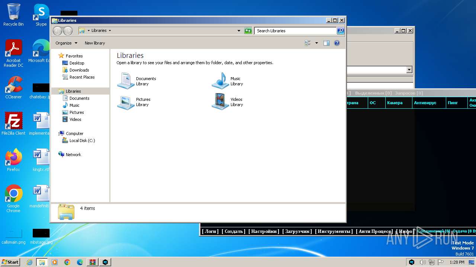
Task: Open the Skype desktop shortcut
Action: tap(41, 15)
